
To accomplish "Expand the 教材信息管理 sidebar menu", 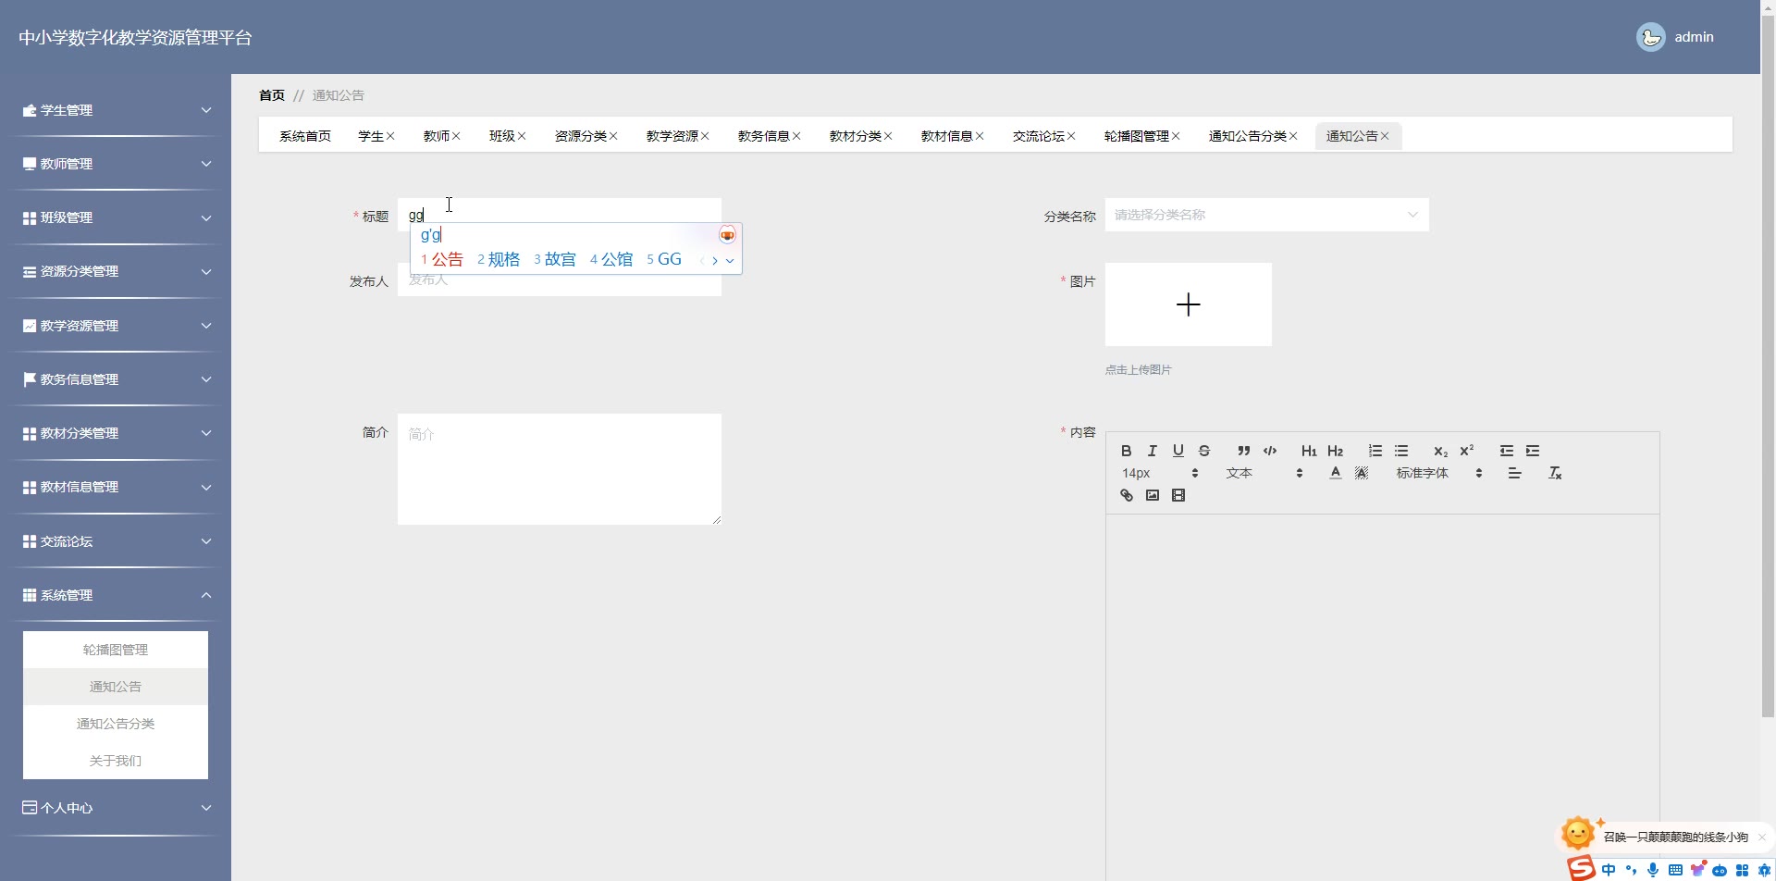I will [116, 487].
